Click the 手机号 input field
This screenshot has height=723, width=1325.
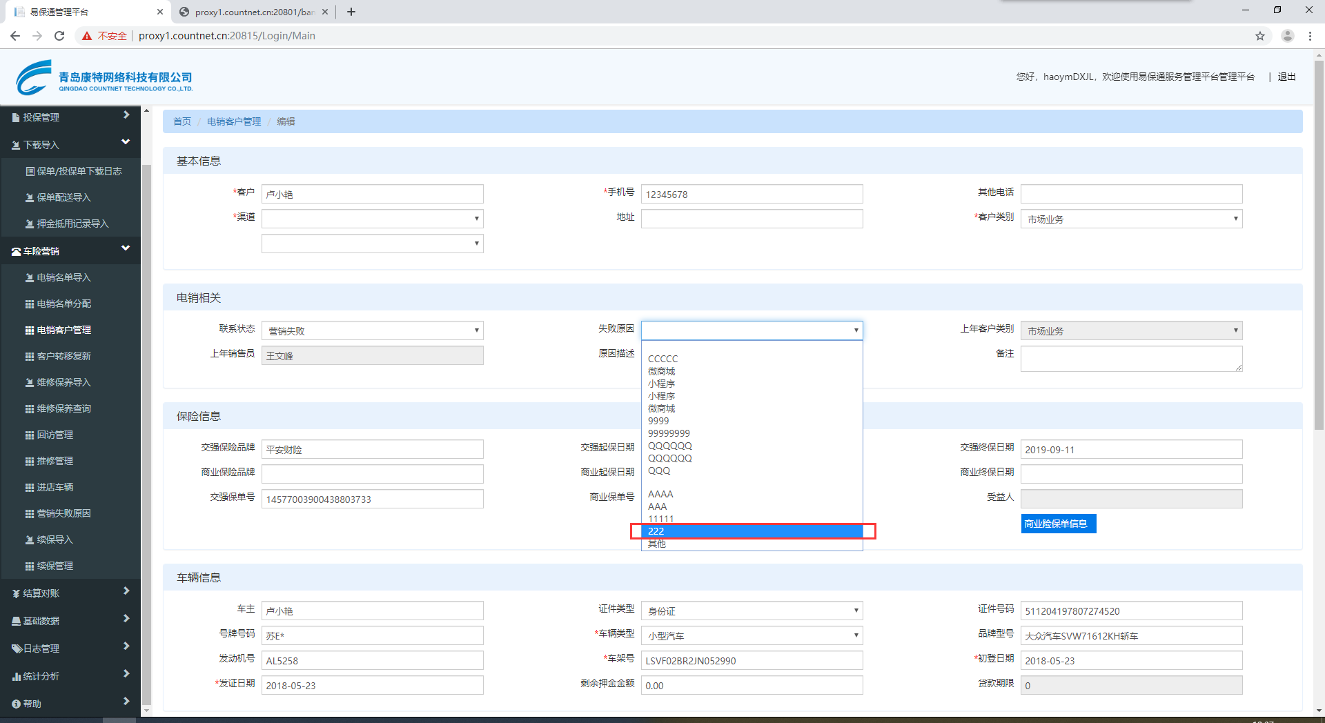[x=752, y=195]
